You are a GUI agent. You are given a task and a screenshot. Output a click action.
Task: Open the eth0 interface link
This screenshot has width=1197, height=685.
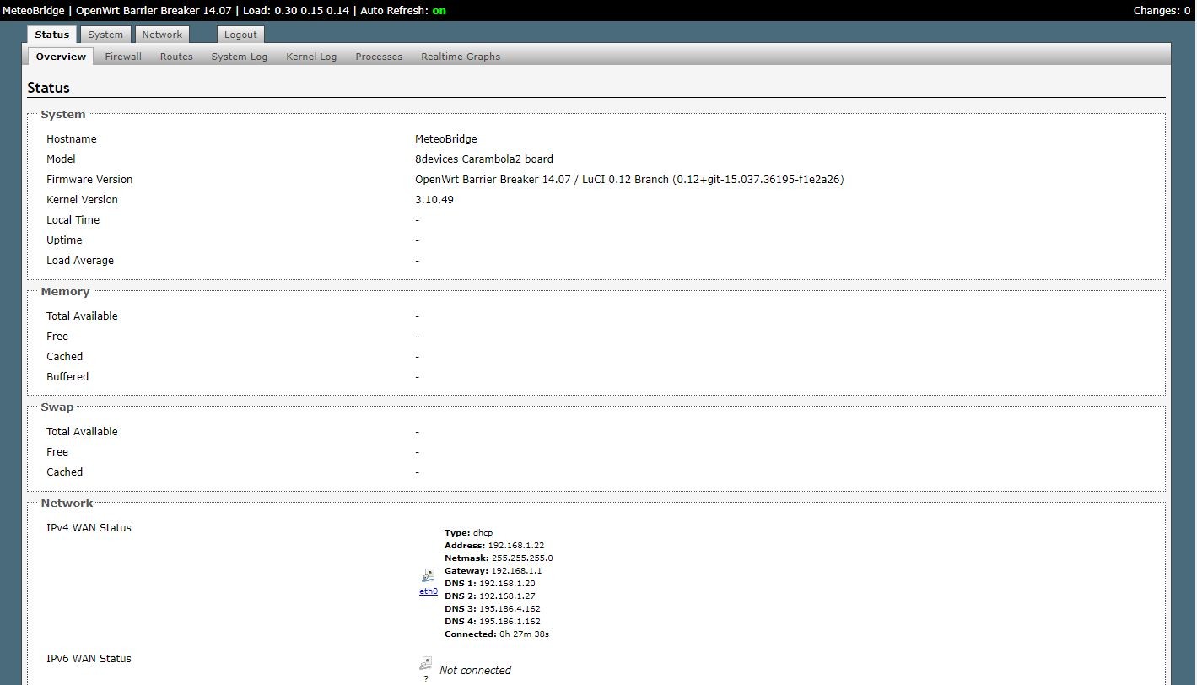coord(429,591)
